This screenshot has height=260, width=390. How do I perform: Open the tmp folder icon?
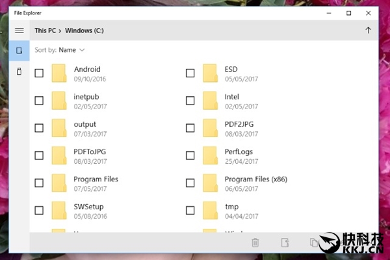210,211
